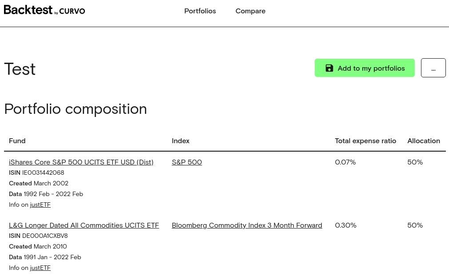Click the Fund column header

(17, 141)
